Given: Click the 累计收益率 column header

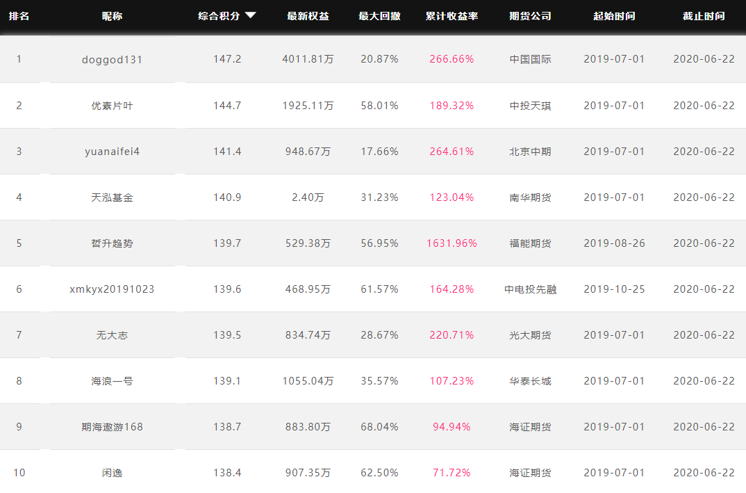Looking at the screenshot, I should pos(451,16).
